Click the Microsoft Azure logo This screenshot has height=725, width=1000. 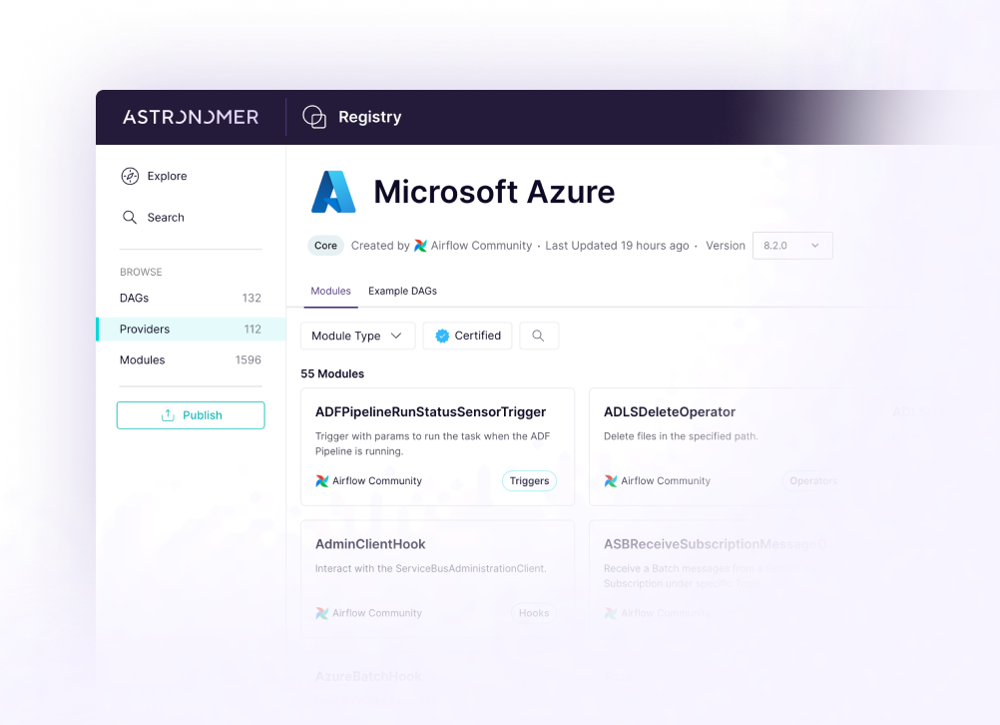pos(333,192)
